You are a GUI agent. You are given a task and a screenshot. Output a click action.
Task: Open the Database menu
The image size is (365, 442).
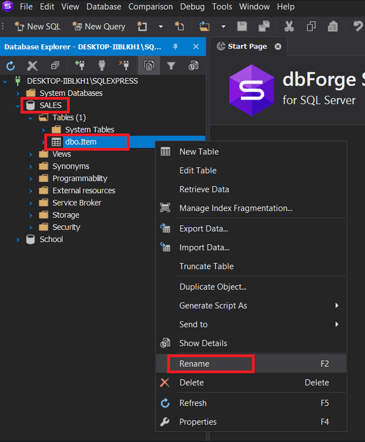click(x=104, y=7)
